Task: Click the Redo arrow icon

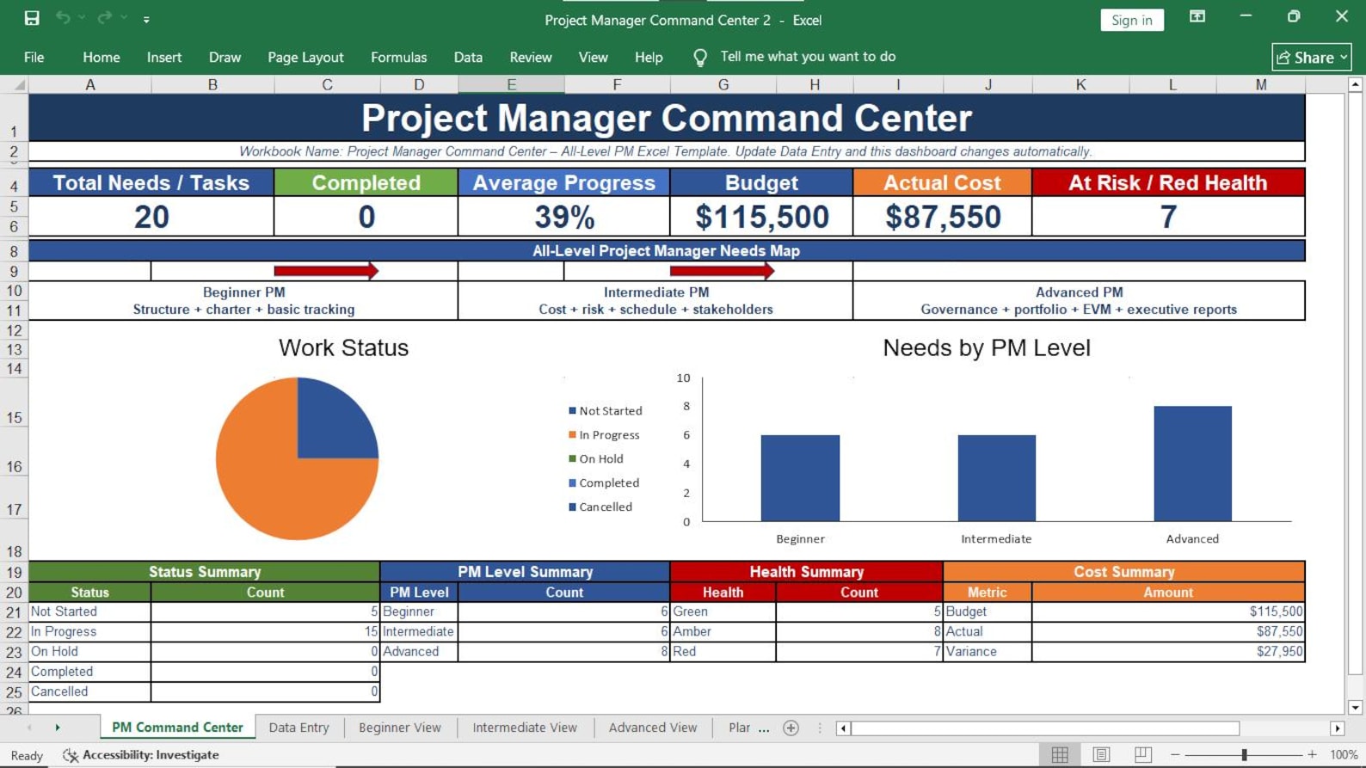Action: click(104, 18)
